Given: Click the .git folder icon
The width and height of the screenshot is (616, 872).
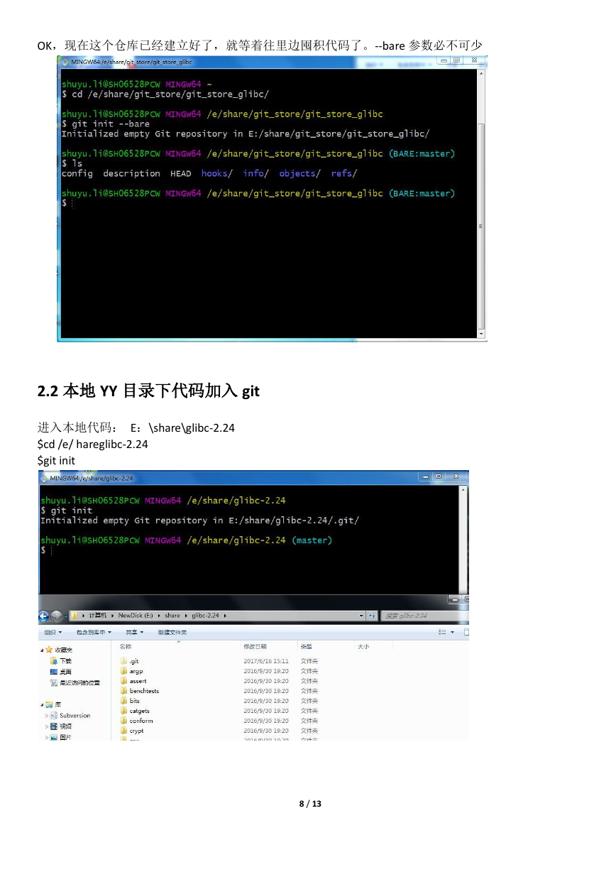Looking at the screenshot, I should pyautogui.click(x=123, y=661).
